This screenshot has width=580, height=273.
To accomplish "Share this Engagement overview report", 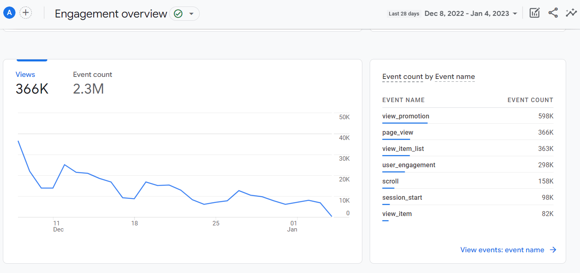I will coord(553,13).
